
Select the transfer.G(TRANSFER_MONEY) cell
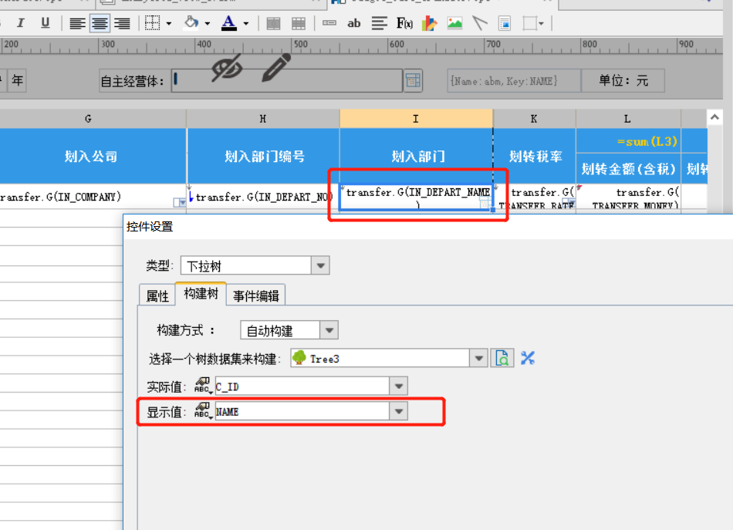(x=628, y=197)
